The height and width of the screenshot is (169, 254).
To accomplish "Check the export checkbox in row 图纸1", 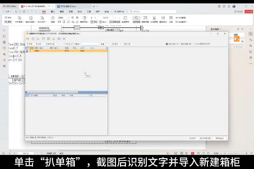I will 32,51.
